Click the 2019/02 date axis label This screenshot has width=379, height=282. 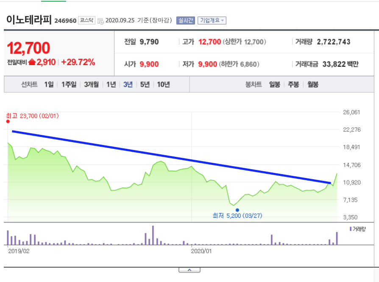(x=19, y=251)
